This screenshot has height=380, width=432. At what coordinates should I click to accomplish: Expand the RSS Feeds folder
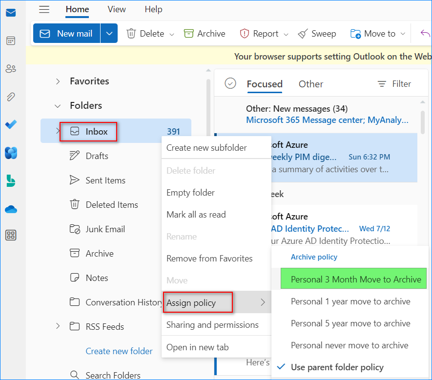tap(58, 326)
